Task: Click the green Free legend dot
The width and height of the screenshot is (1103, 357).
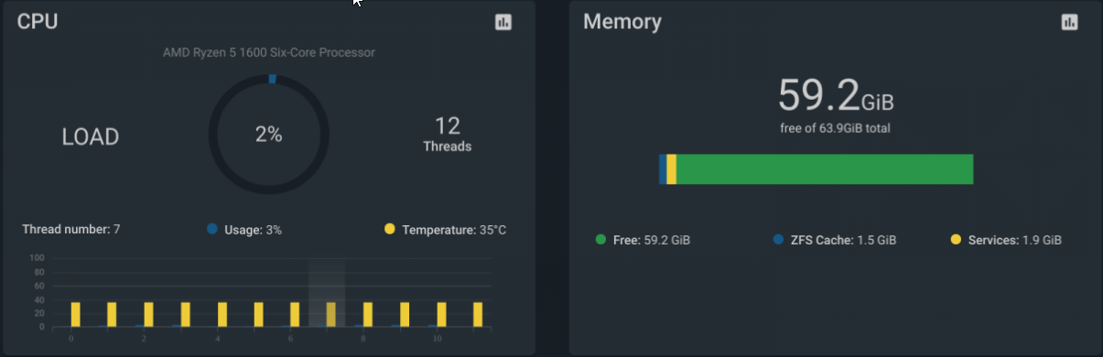Action: pos(600,240)
